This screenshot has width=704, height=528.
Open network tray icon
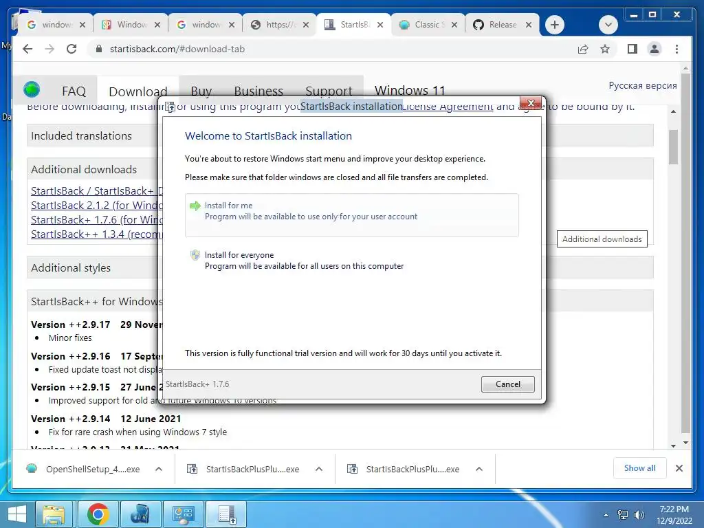click(x=623, y=515)
